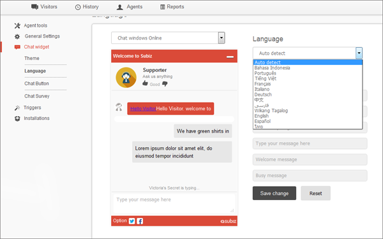Select Thai language option
The height and width of the screenshot is (239, 383).
coord(308,126)
